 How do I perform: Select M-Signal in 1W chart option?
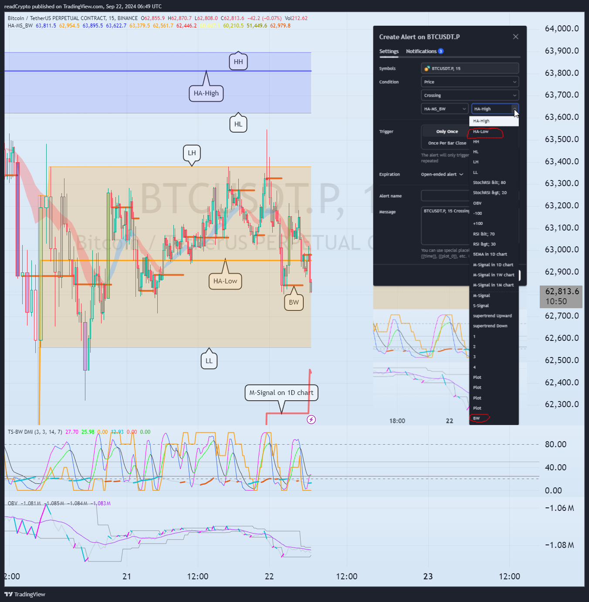tap(494, 275)
